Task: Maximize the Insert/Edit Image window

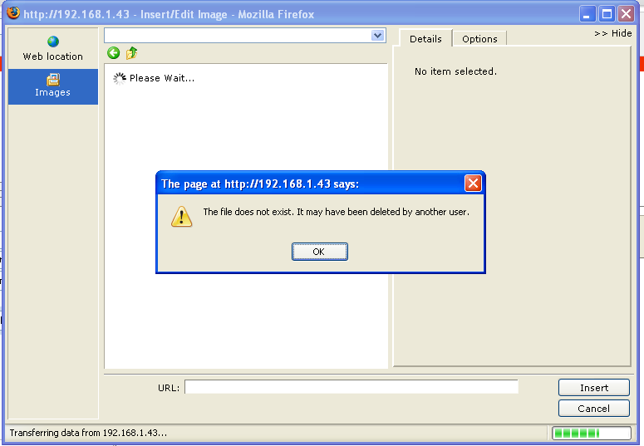Action: coord(607,14)
